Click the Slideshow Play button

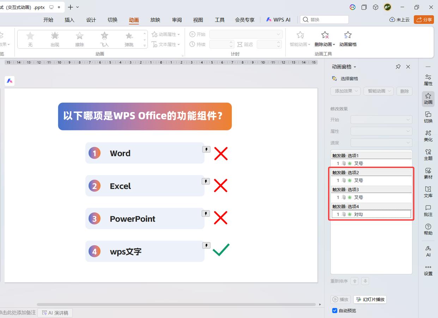(x=370, y=299)
